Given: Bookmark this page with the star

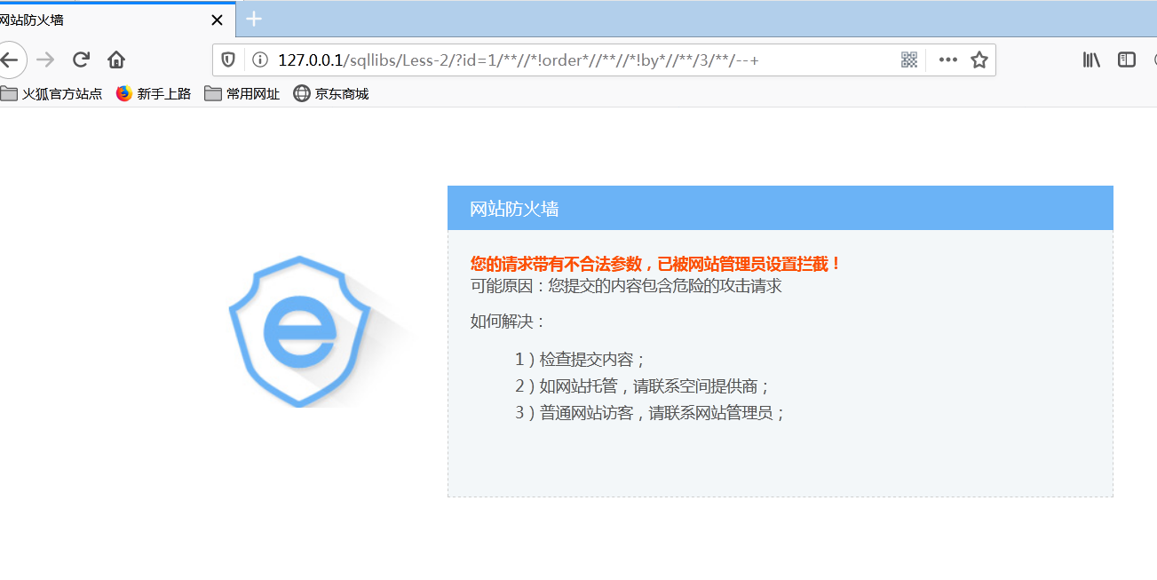Looking at the screenshot, I should coord(979,60).
